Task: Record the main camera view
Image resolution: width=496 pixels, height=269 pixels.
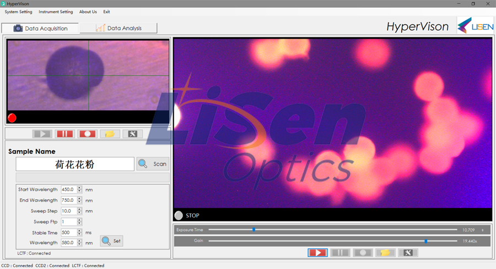Action: click(363, 252)
